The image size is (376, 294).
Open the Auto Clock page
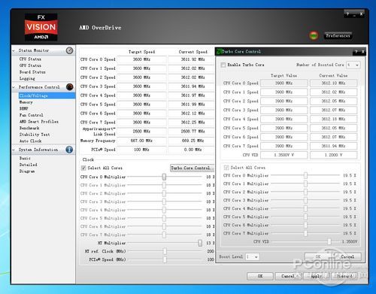(30, 141)
